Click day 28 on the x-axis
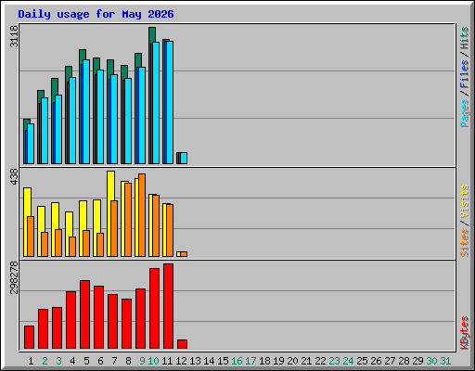This screenshot has width=475, height=371. (x=404, y=361)
